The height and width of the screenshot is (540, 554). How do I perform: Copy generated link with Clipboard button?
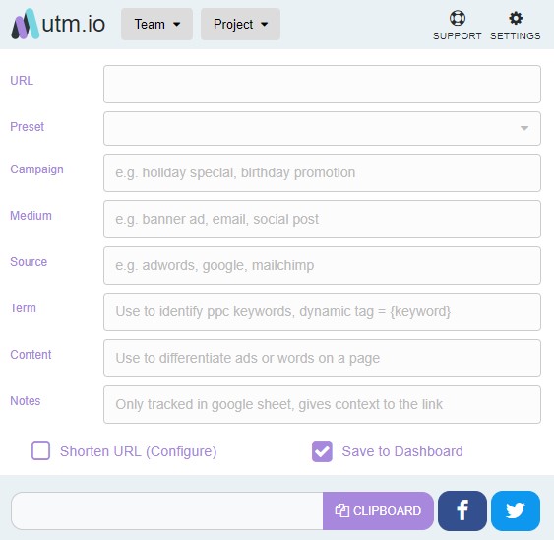378,510
